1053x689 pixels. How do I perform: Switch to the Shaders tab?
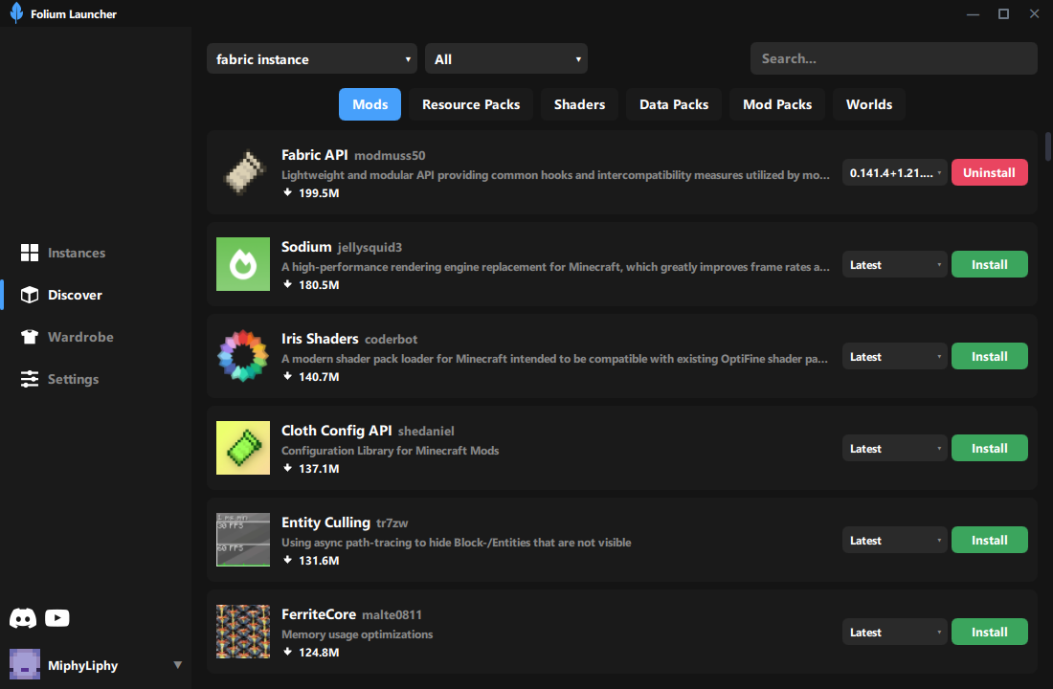coord(579,104)
